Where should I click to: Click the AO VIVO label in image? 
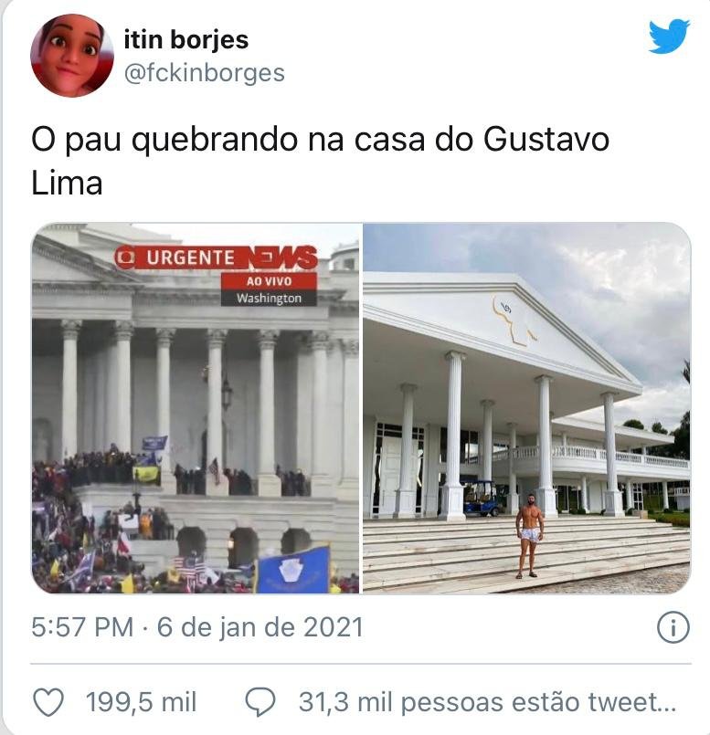click(269, 281)
